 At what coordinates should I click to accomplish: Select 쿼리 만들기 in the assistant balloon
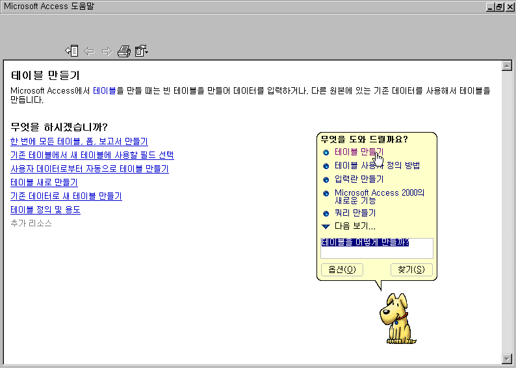coord(355,213)
